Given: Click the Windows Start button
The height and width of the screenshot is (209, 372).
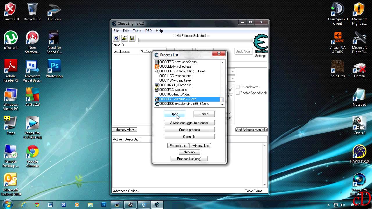Looking at the screenshot, I should pos(8,204).
